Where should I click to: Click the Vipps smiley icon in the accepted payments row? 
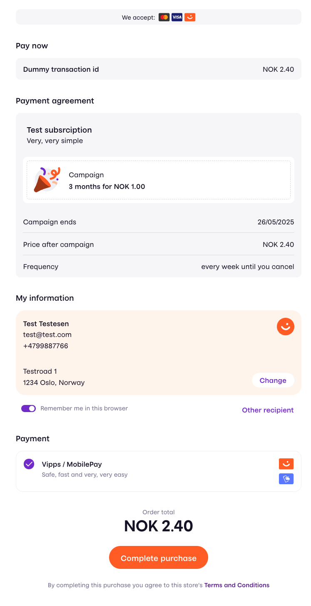click(x=189, y=17)
